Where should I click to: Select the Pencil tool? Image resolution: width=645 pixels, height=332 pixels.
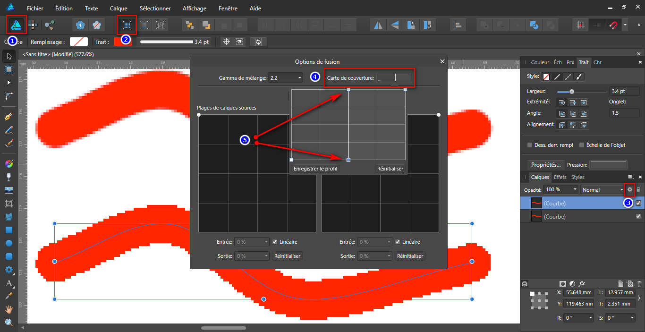8,129
